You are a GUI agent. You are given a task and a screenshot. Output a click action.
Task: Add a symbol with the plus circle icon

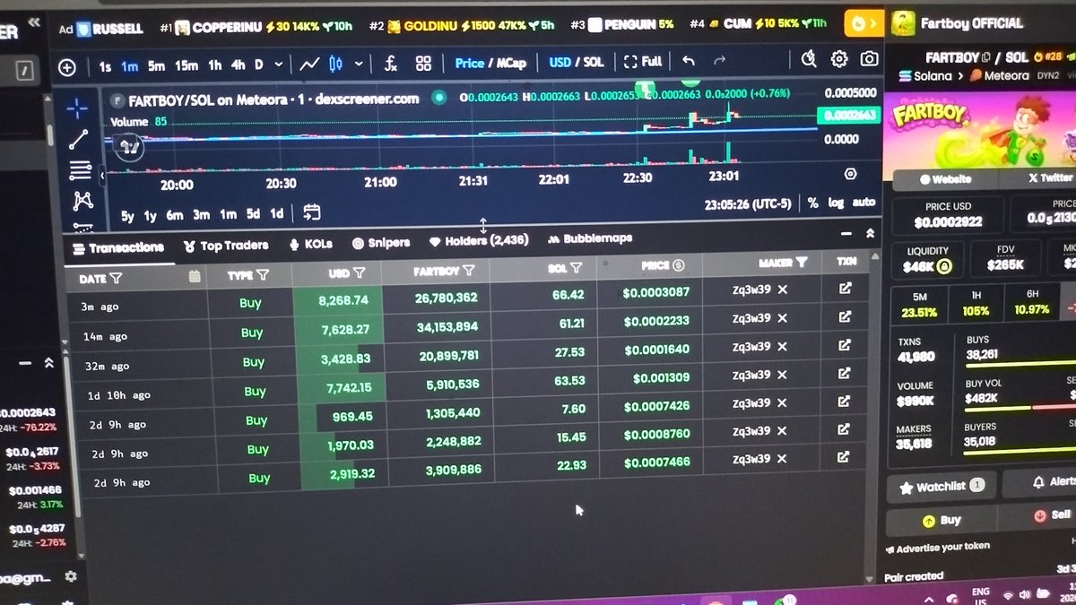pos(67,66)
